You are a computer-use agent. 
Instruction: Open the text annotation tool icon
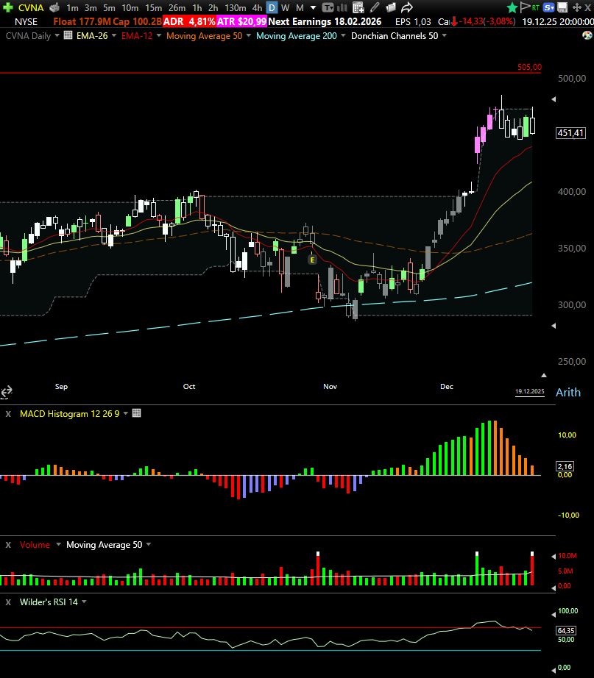click(328, 7)
